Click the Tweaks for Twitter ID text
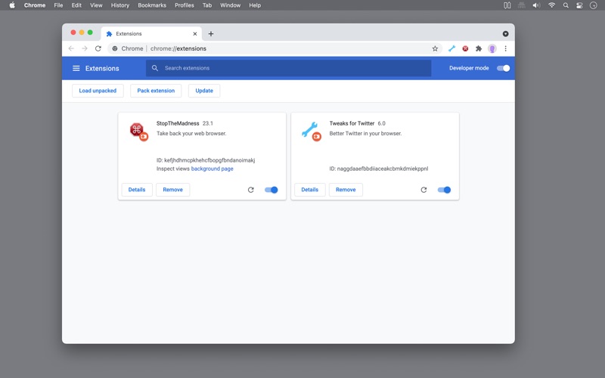This screenshot has width=605, height=378. 379,169
